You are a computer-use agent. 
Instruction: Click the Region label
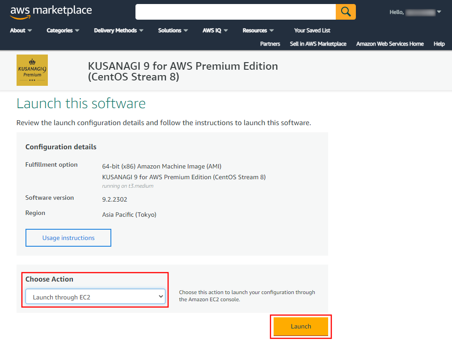coord(35,213)
